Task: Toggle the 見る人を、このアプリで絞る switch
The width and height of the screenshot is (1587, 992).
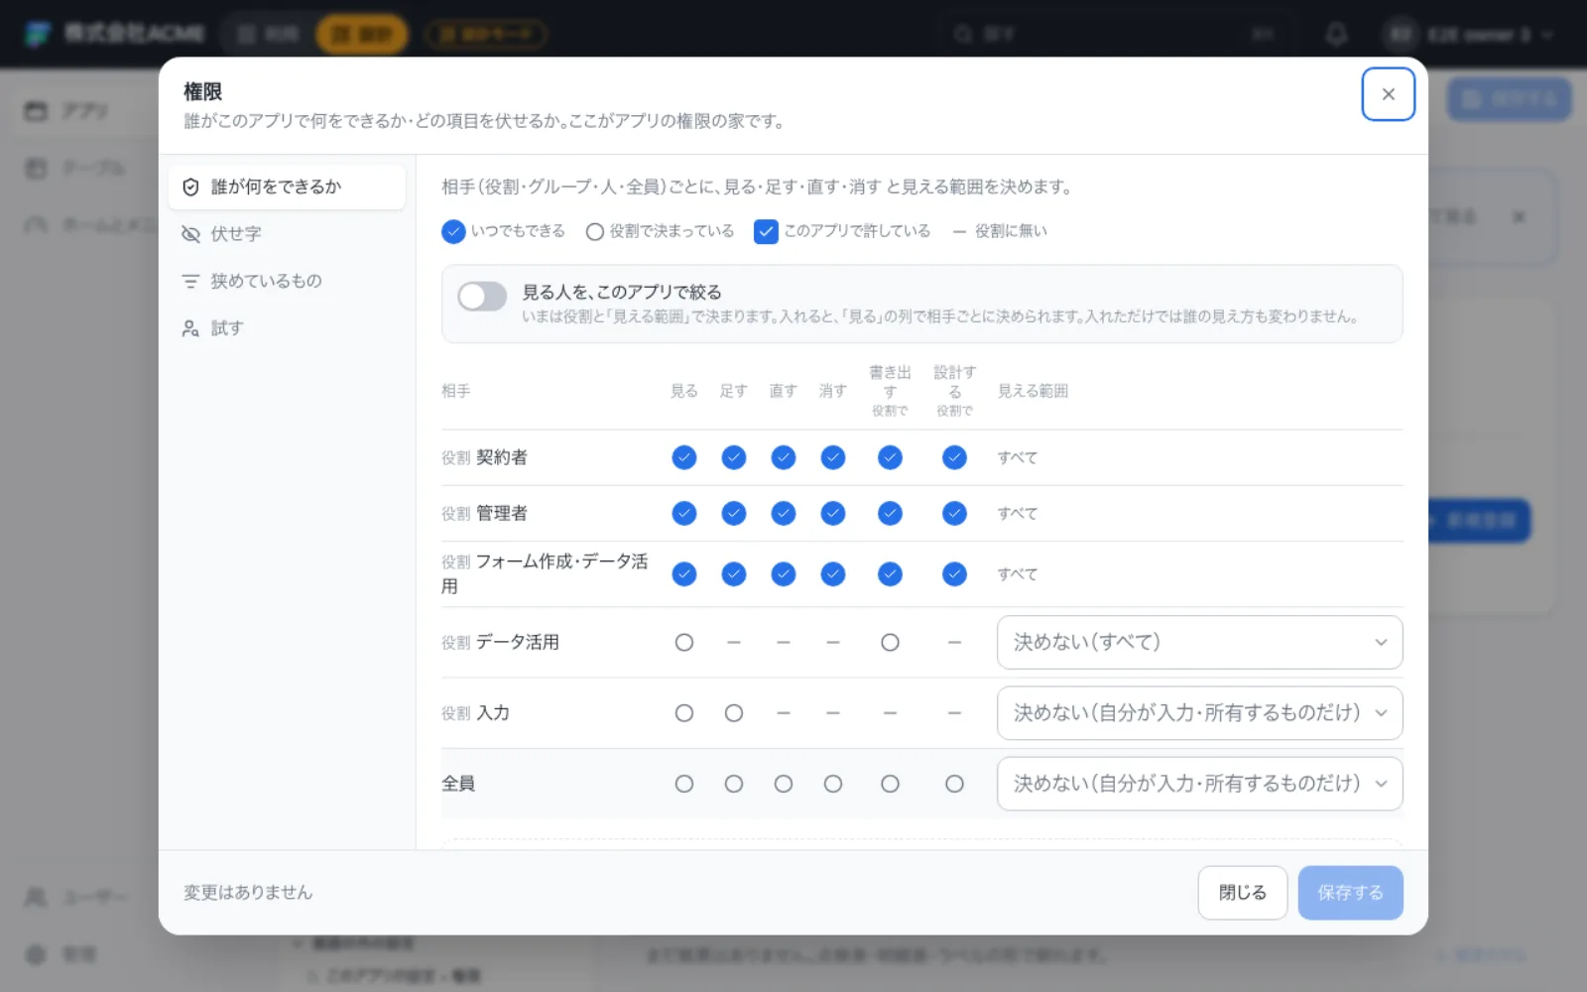Action: pos(482,296)
